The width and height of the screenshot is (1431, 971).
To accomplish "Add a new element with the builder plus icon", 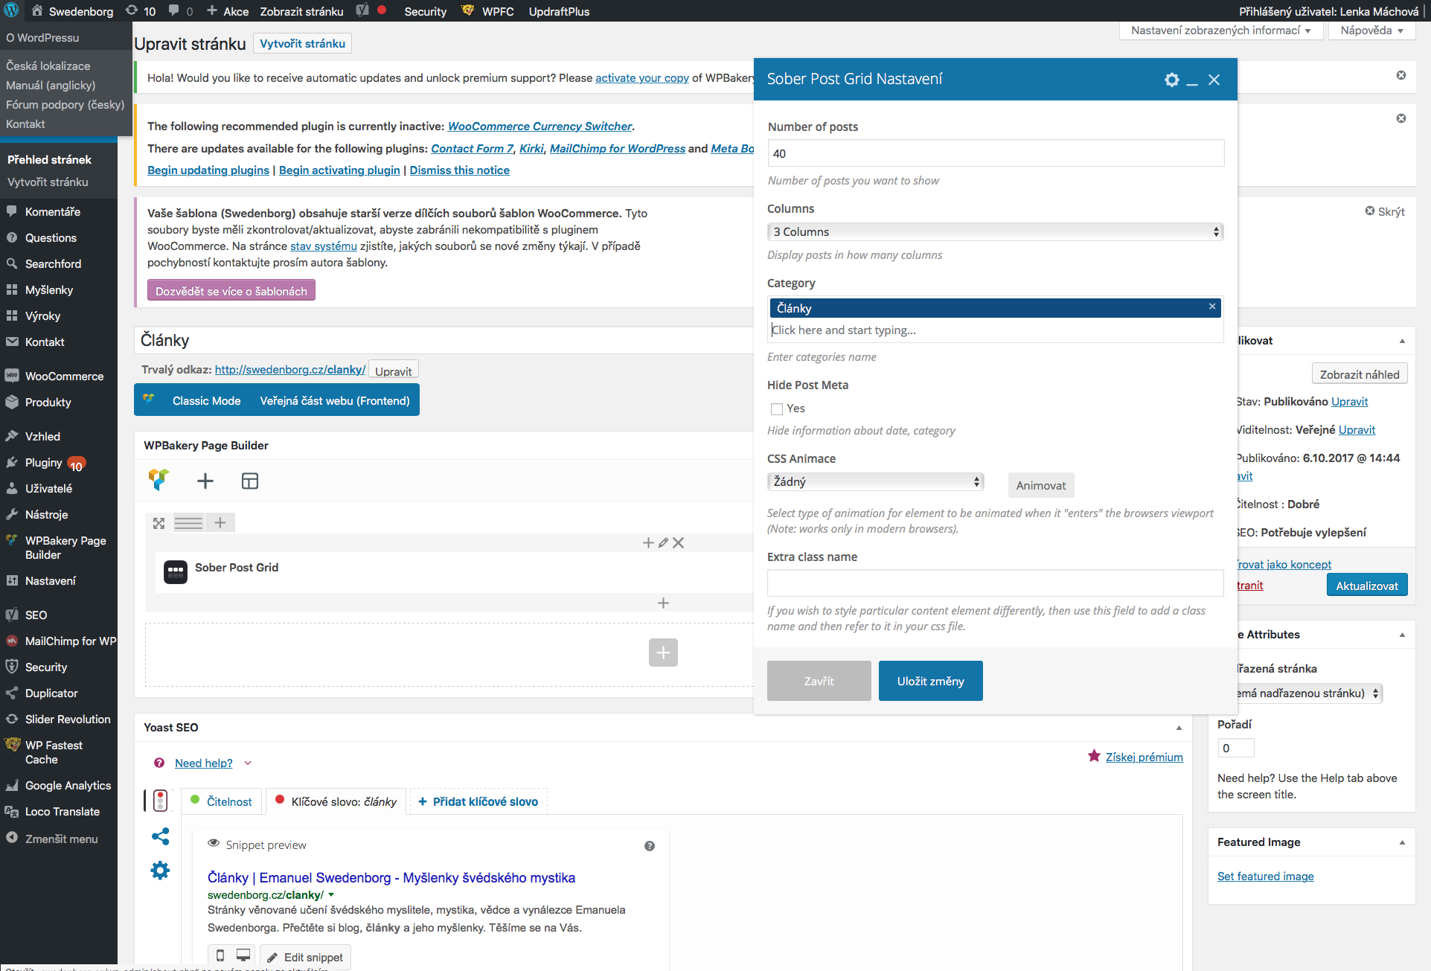I will [205, 481].
